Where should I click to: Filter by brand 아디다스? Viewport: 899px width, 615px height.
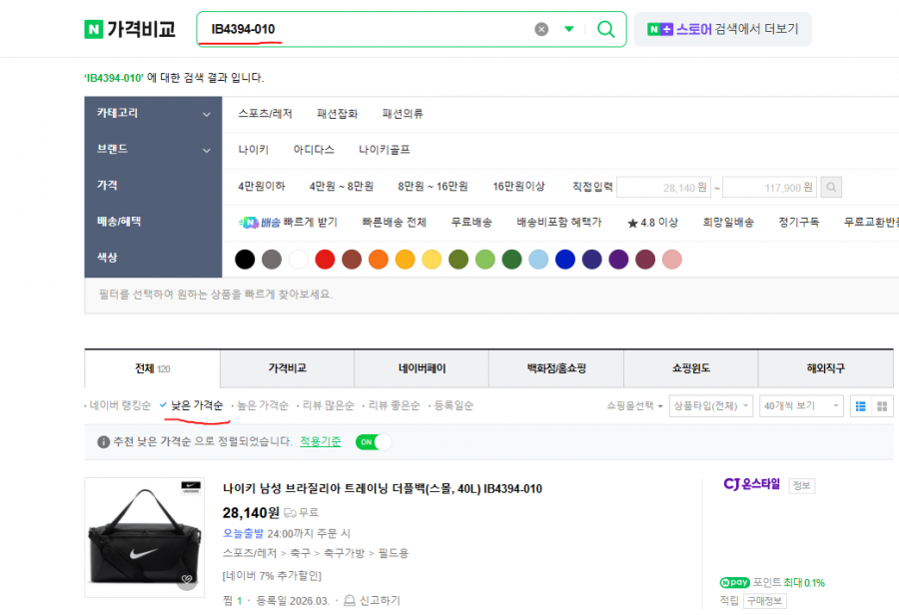(x=314, y=150)
